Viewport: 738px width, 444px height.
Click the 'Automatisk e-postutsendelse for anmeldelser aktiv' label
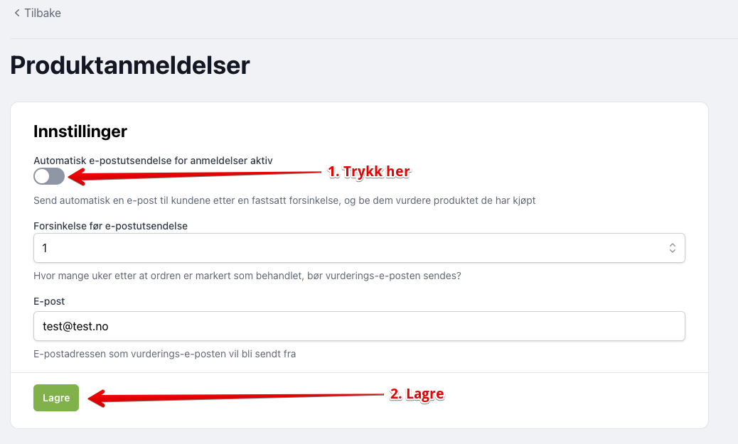pyautogui.click(x=153, y=161)
